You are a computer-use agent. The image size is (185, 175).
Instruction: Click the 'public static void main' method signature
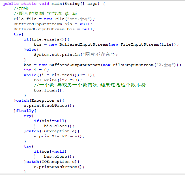pos(54,4)
